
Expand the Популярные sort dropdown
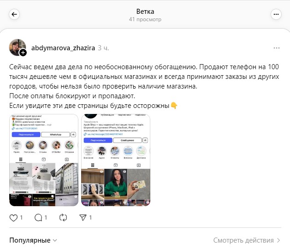33,240
